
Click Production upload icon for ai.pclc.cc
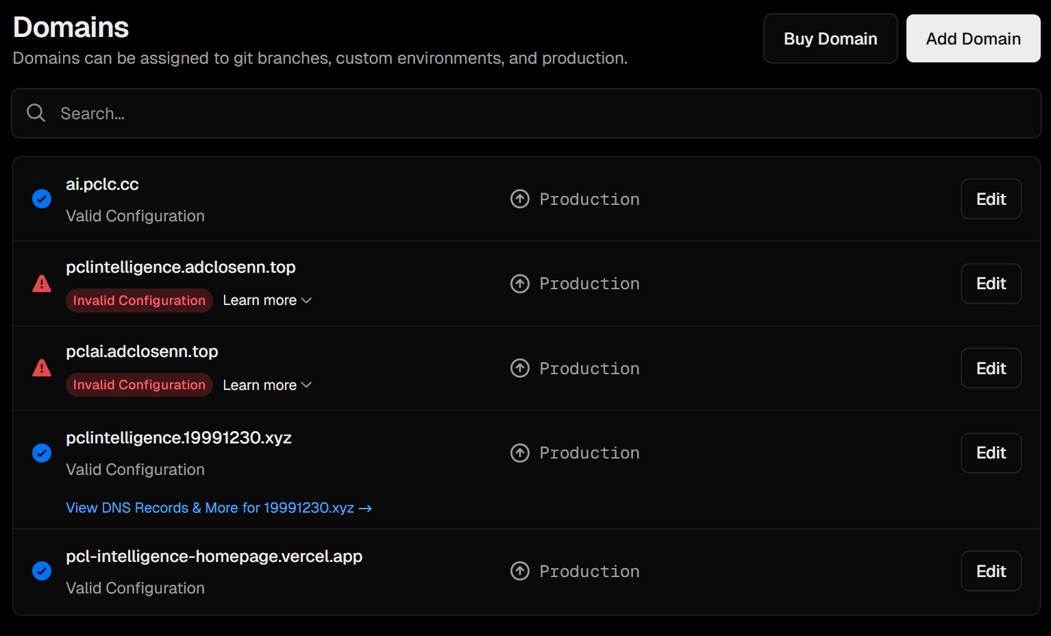[x=520, y=199]
